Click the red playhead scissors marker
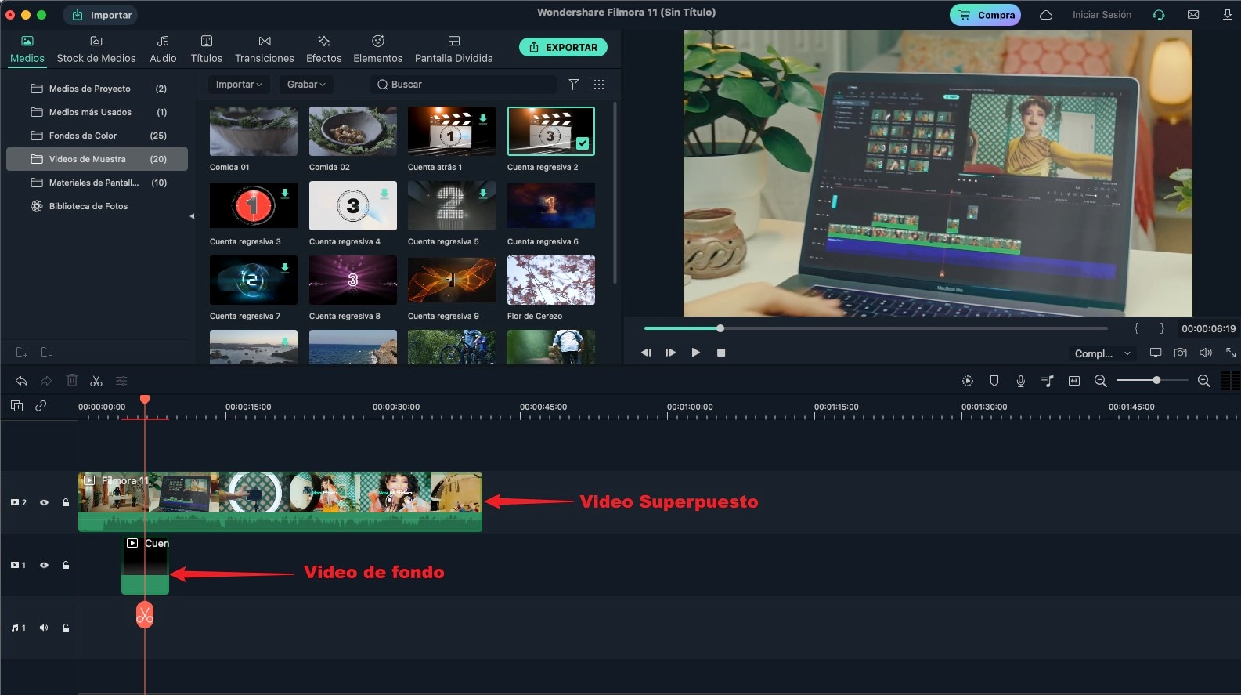 [145, 615]
